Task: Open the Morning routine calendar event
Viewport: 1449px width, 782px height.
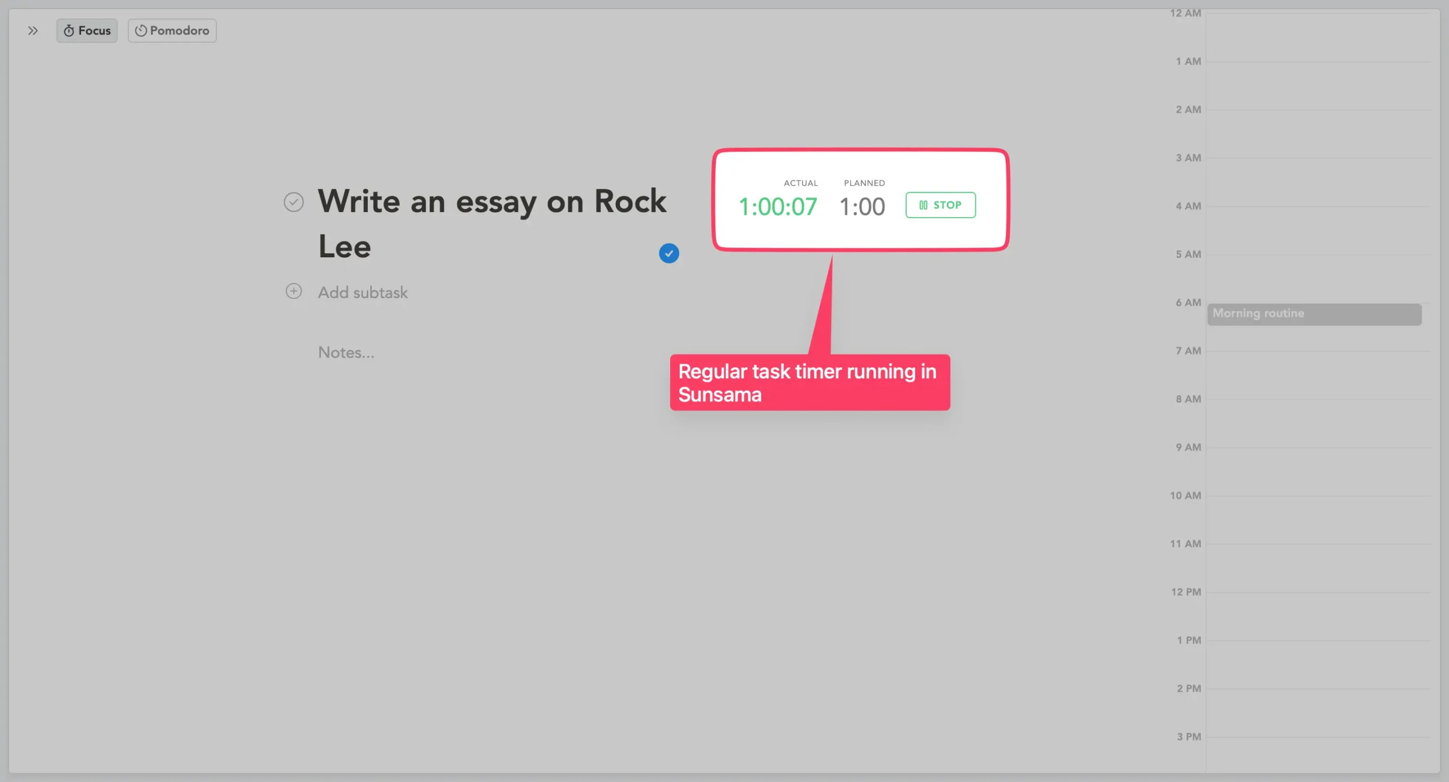Action: 1314,314
